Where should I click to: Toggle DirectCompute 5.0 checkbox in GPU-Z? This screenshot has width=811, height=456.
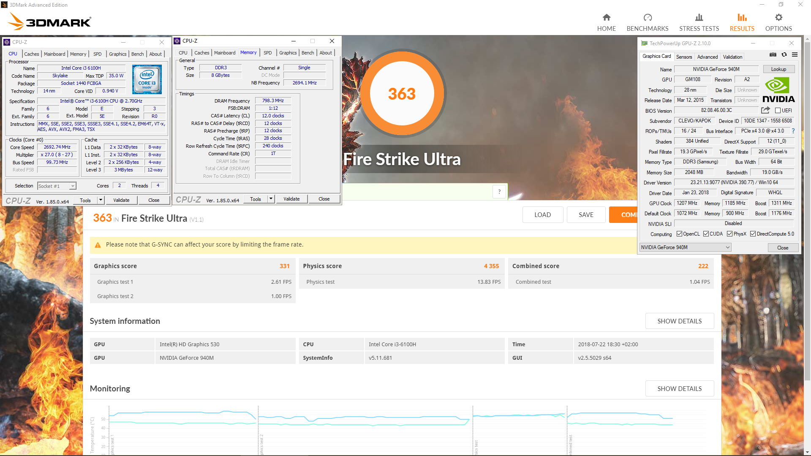coord(753,234)
